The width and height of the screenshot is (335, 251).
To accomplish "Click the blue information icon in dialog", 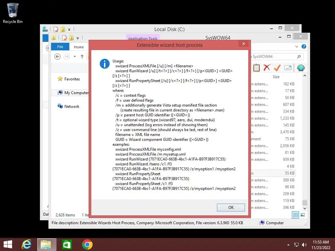I will tap(105, 64).
